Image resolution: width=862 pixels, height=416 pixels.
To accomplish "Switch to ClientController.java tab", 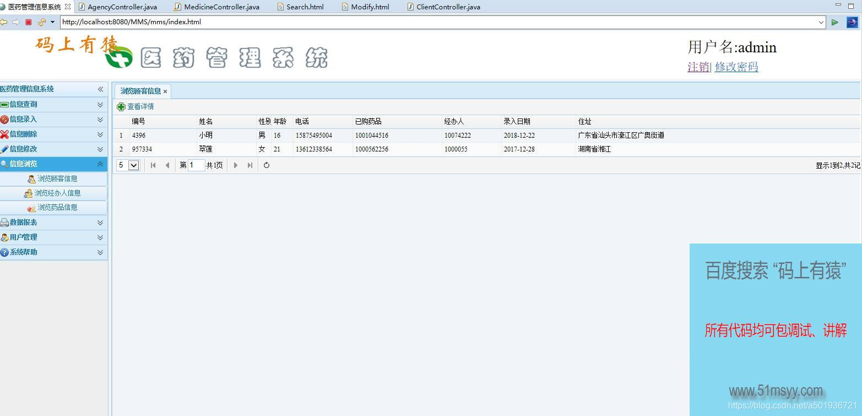I will coord(443,7).
